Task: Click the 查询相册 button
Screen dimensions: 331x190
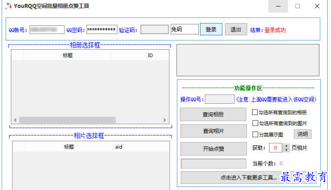Action: coord(213,114)
